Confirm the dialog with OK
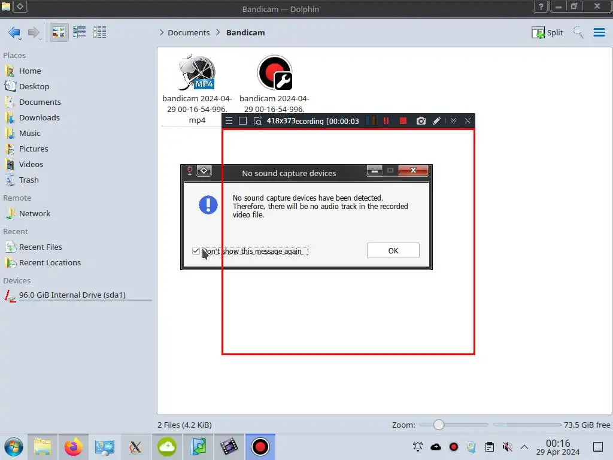 coord(393,250)
